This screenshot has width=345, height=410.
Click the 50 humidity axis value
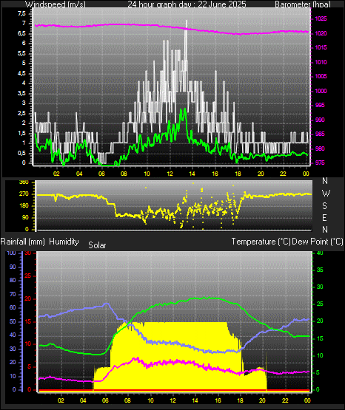point(13,321)
